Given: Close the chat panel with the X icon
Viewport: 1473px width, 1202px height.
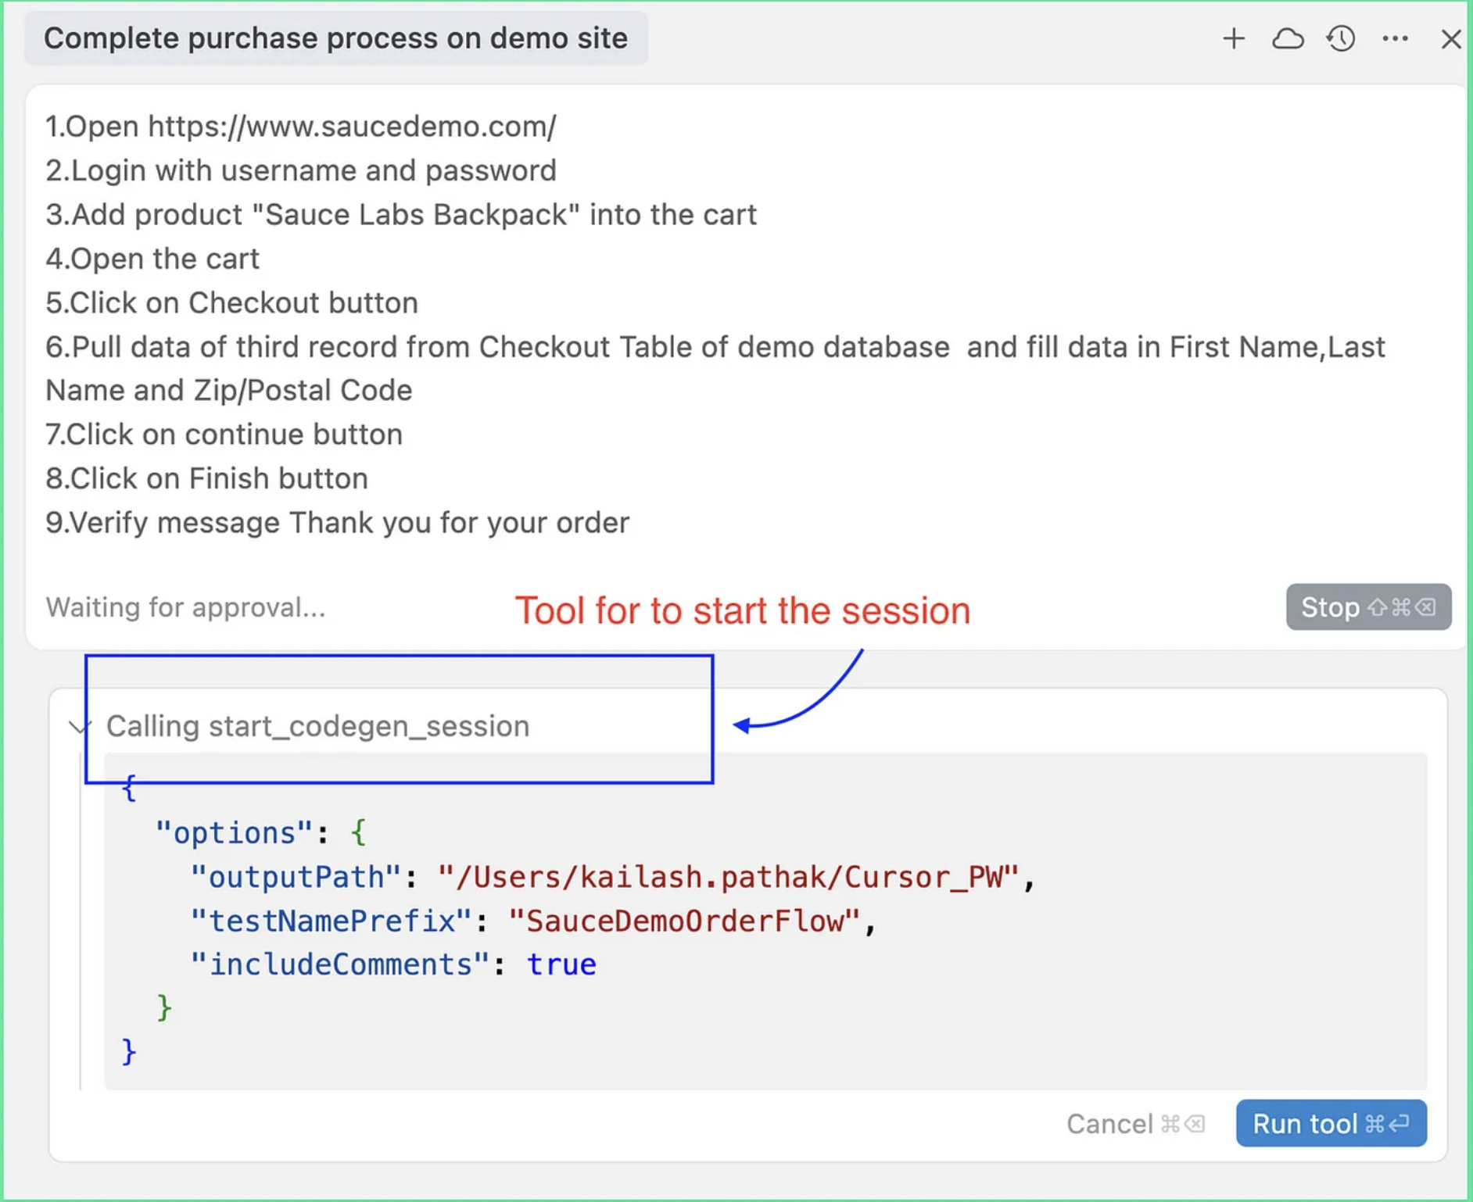Looking at the screenshot, I should 1451,38.
